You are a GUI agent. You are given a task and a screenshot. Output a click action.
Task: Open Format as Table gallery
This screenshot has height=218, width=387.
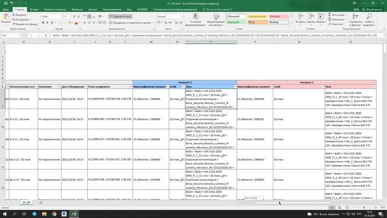click(x=216, y=20)
